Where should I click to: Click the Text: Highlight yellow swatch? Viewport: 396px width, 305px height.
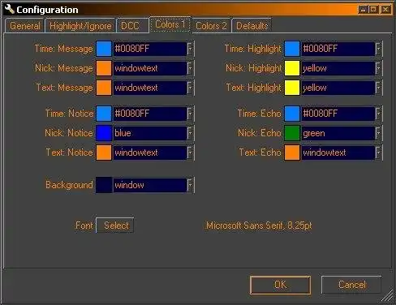292,88
